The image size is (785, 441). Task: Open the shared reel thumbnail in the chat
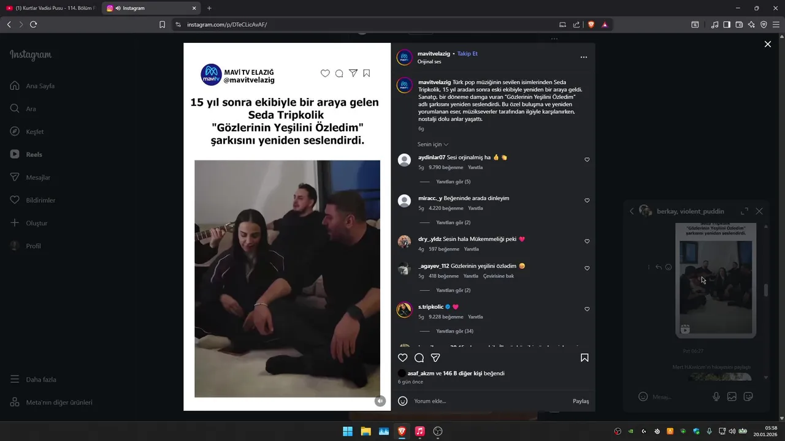[x=716, y=280]
